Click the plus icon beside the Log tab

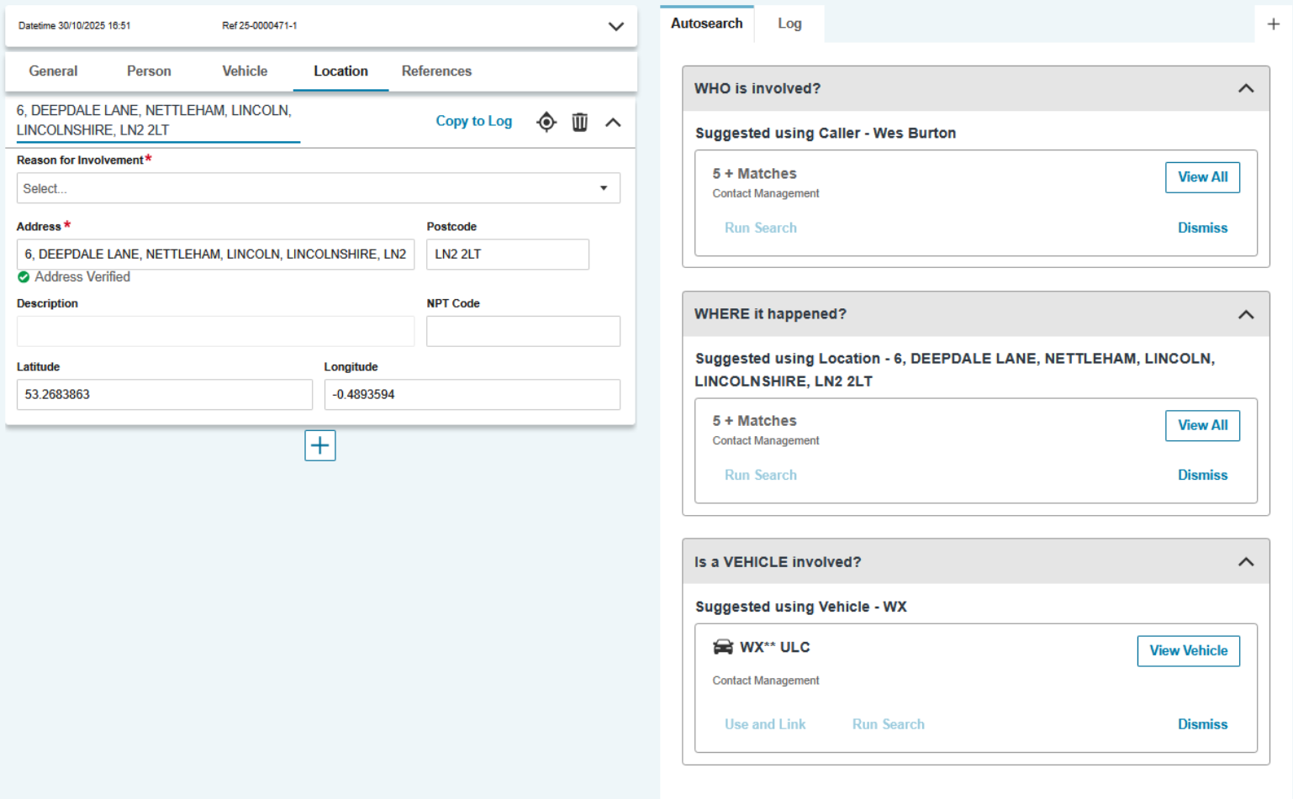1273,24
